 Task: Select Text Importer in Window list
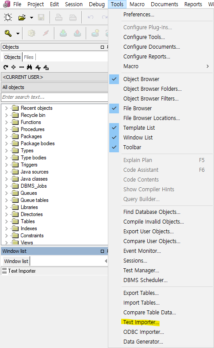(22, 271)
